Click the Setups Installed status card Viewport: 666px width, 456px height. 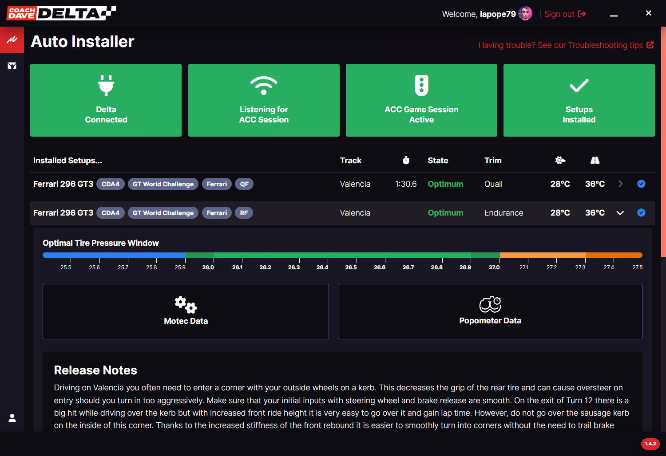point(579,100)
